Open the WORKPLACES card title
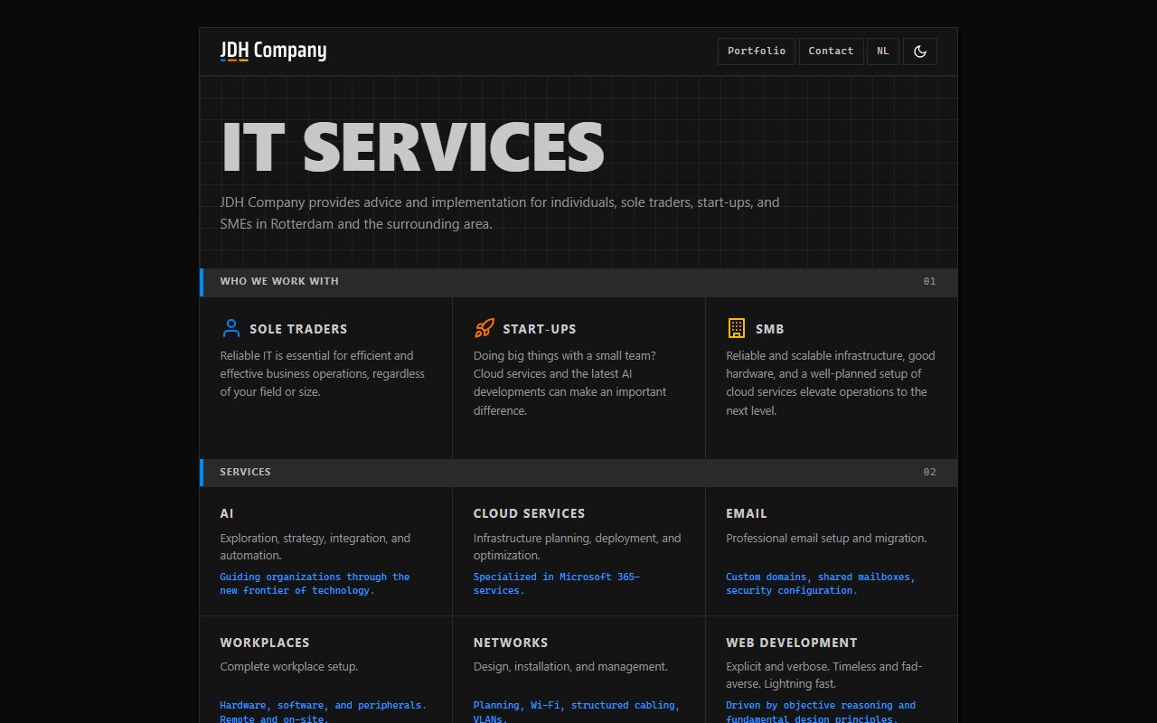Image resolution: width=1157 pixels, height=723 pixels. (x=265, y=643)
